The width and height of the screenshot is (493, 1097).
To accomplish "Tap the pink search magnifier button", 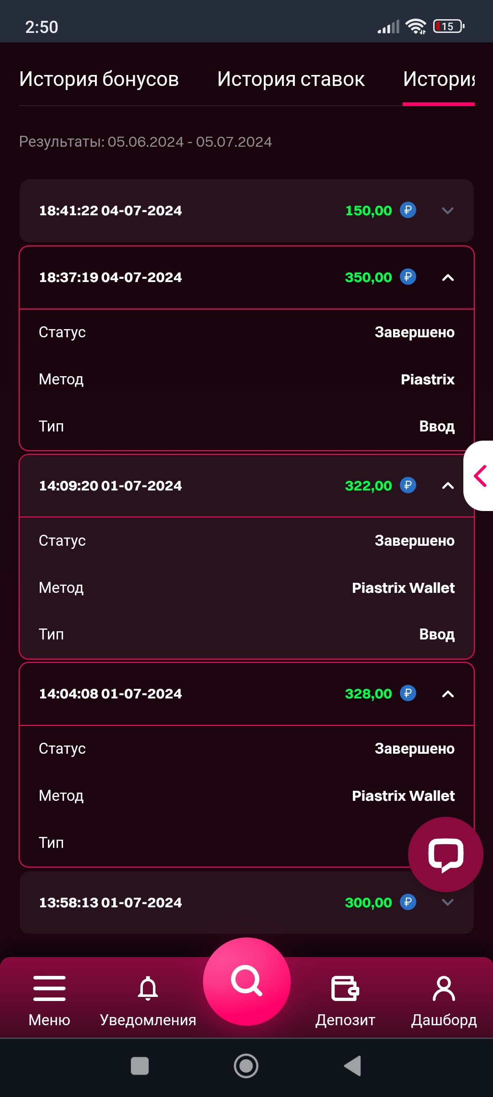I will [246, 981].
